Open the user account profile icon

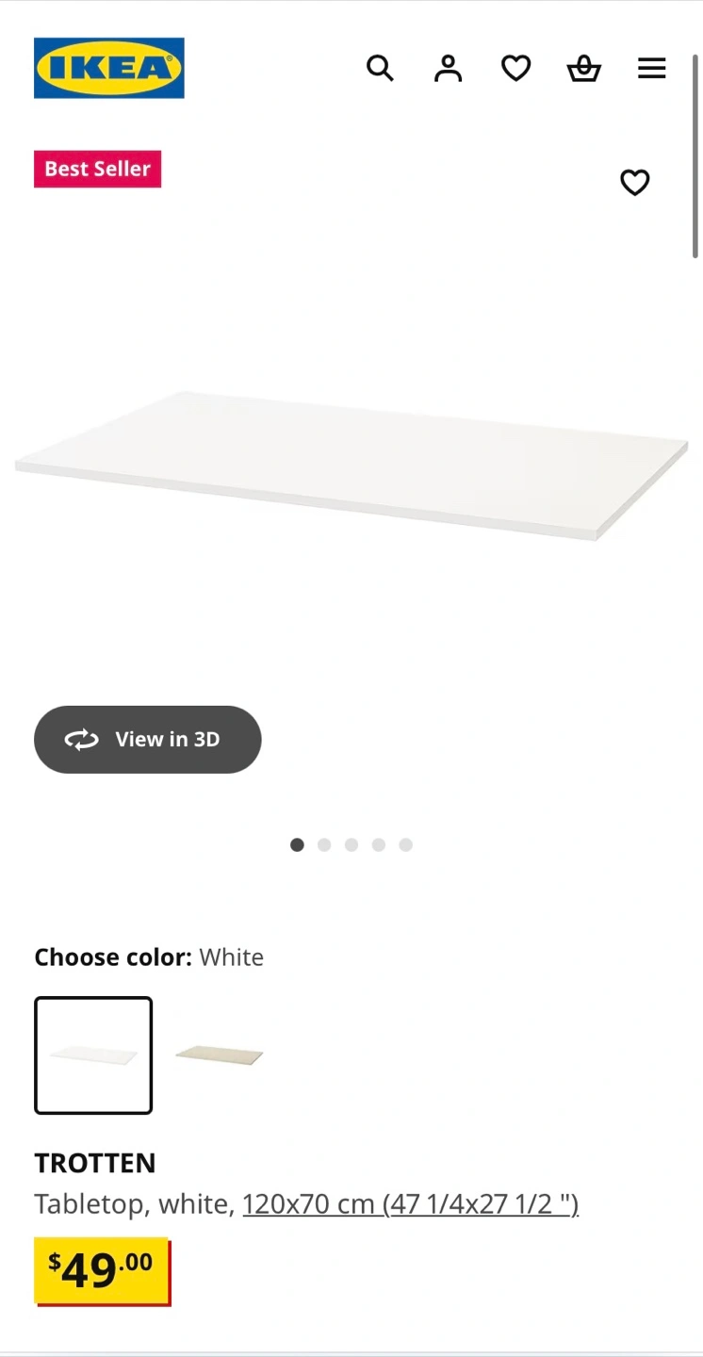[x=448, y=68]
